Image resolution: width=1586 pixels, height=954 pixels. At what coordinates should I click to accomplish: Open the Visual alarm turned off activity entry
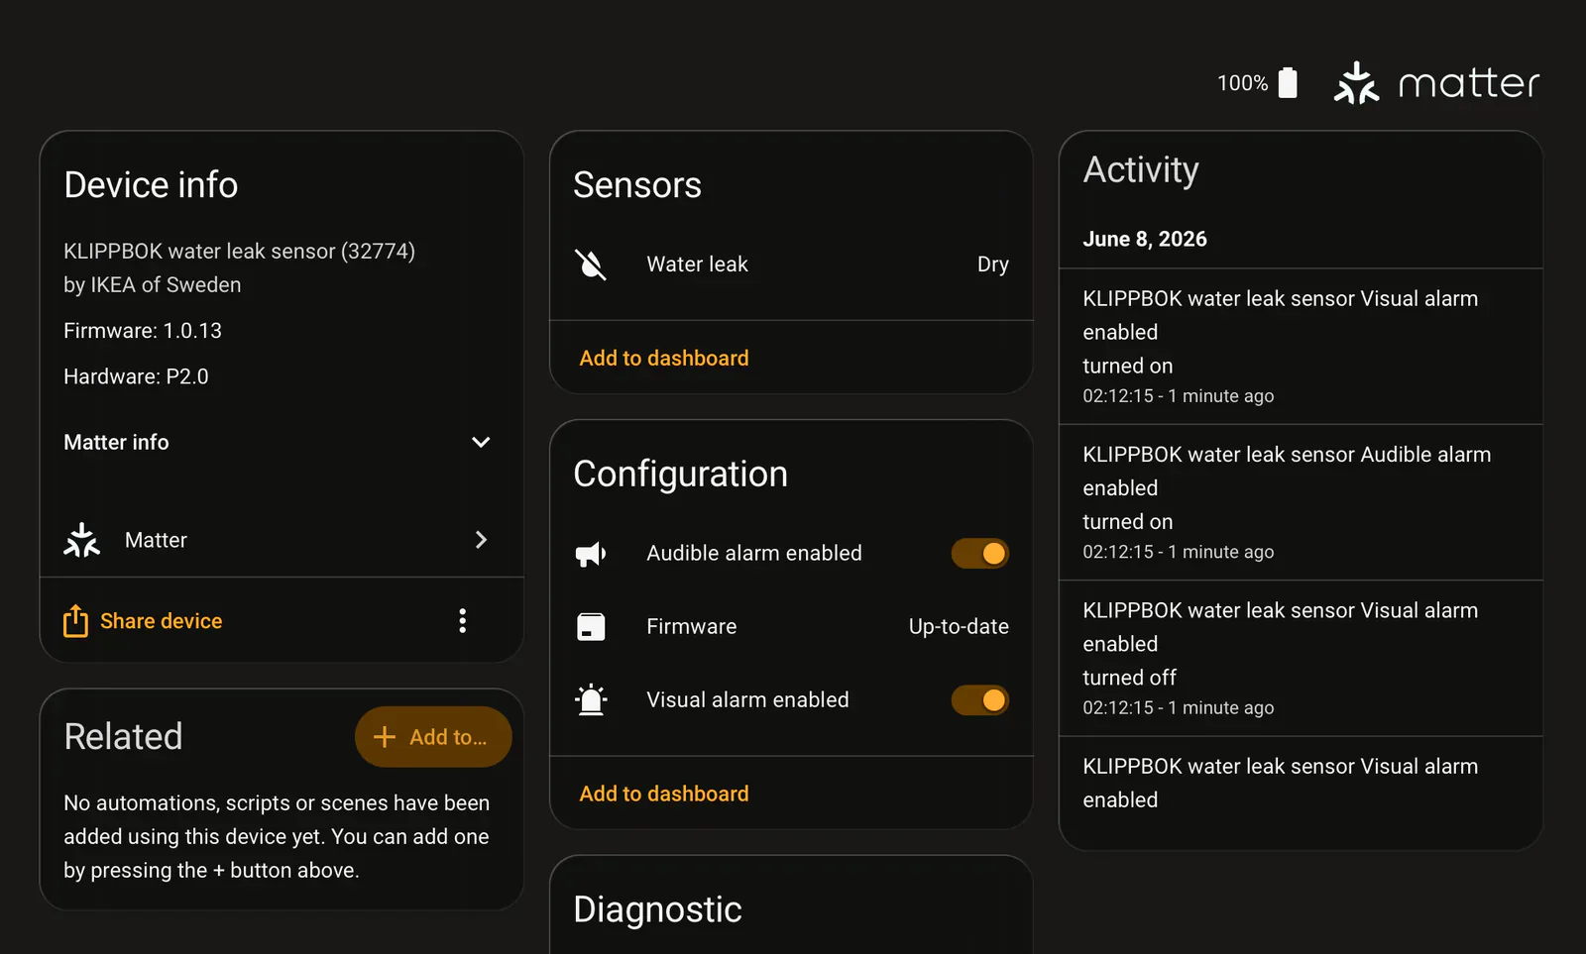[x=1301, y=659]
